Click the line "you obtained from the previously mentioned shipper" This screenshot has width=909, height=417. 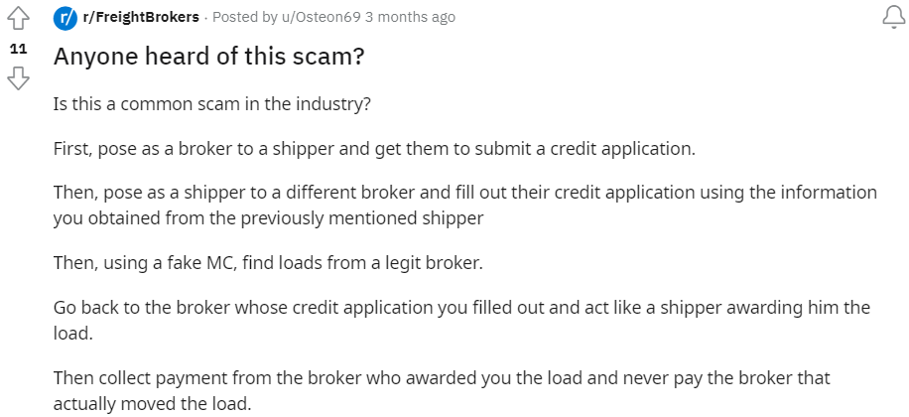(x=268, y=218)
